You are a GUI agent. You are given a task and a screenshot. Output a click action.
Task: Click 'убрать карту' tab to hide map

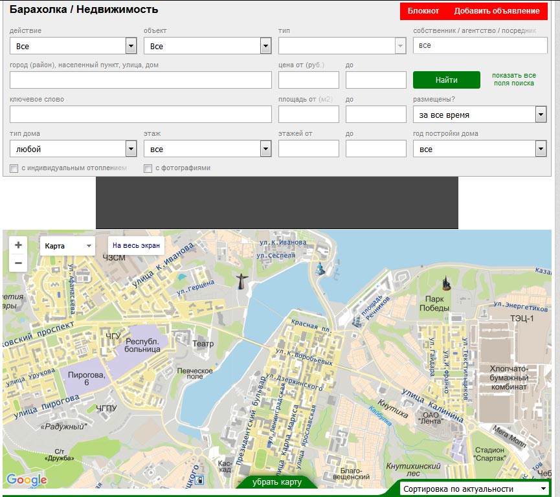click(277, 482)
